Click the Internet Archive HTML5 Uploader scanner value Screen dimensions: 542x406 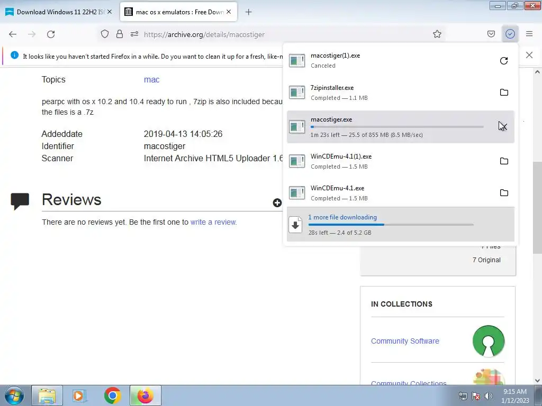point(213,159)
